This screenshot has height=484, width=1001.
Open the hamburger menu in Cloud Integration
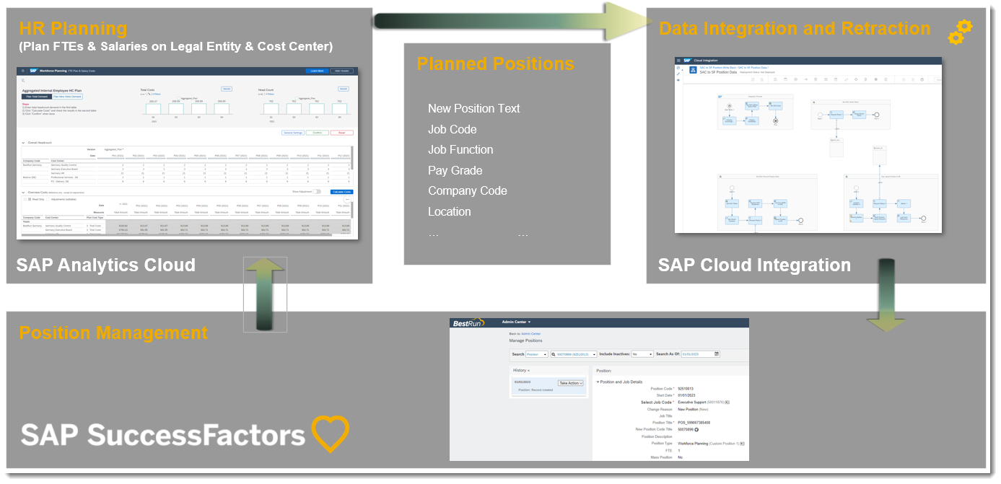[x=678, y=61]
